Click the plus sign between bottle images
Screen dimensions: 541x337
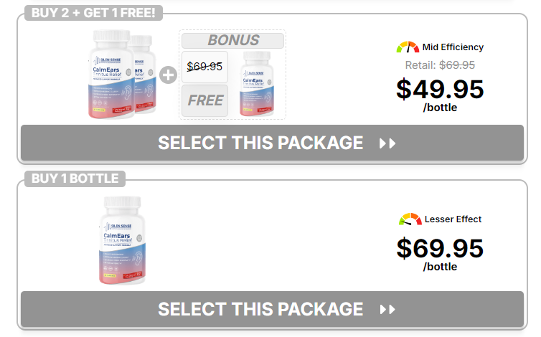167,75
